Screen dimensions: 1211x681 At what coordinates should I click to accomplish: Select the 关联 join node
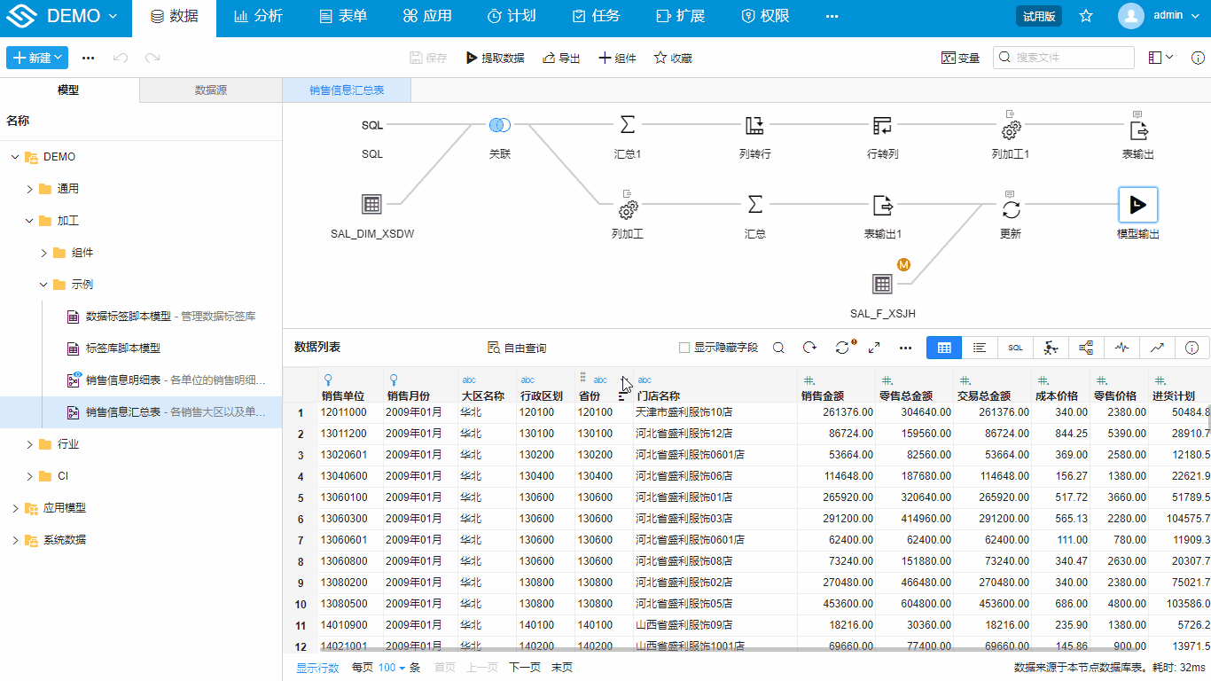pyautogui.click(x=500, y=126)
